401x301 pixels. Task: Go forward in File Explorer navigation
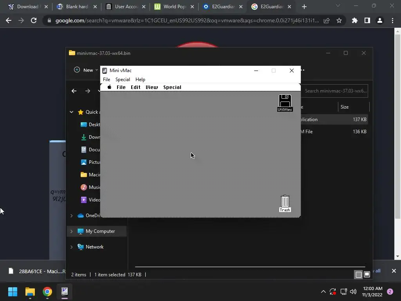87,91
